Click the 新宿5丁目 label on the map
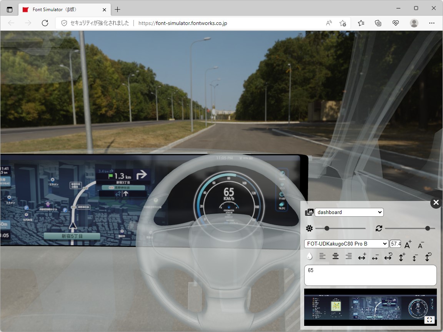The height and width of the screenshot is (332, 443). click(72, 236)
